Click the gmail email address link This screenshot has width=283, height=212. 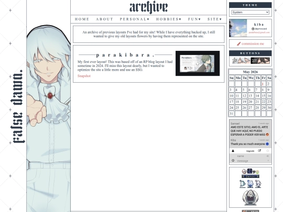click(259, 32)
